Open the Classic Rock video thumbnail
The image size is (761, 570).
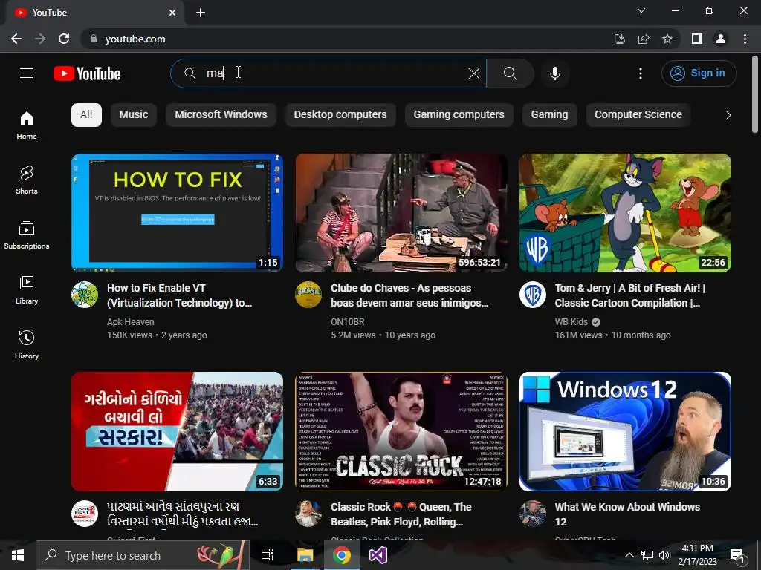[x=401, y=431]
